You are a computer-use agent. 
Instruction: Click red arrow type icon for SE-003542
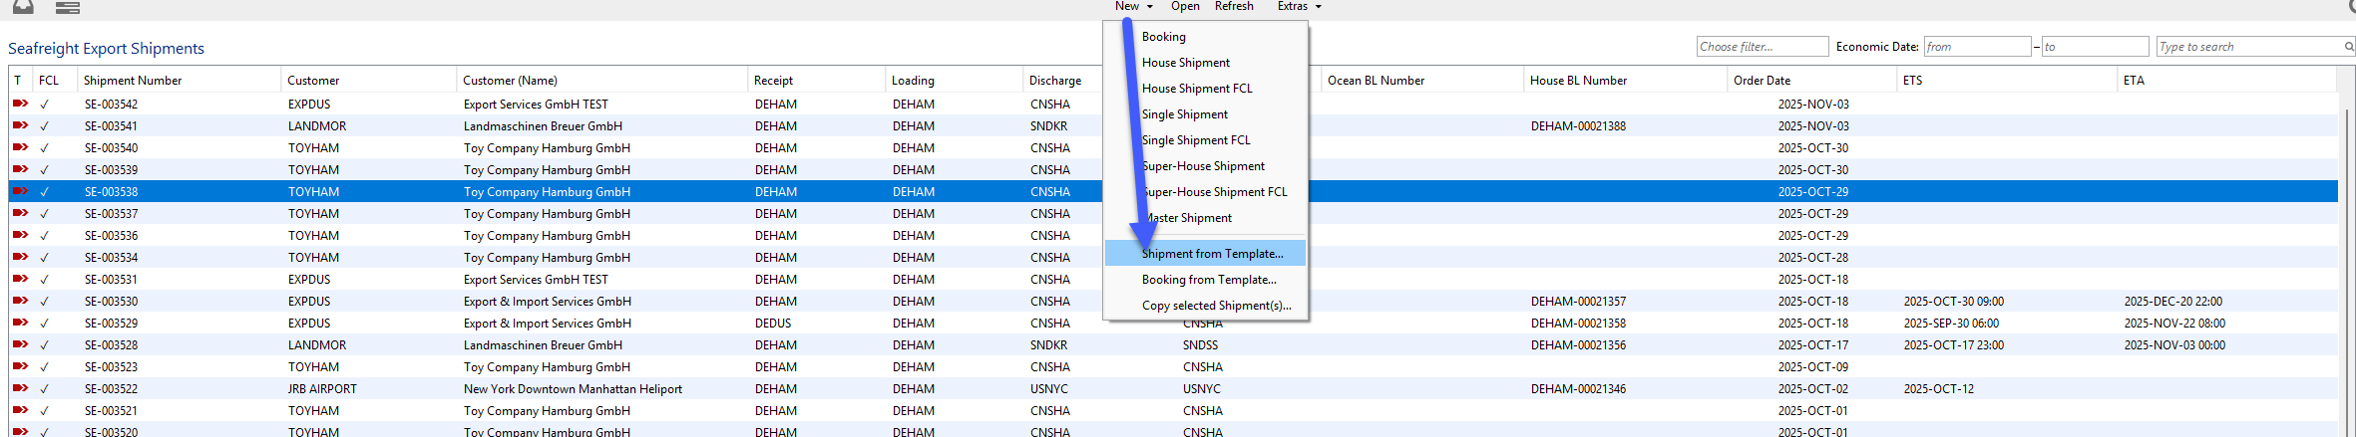coord(20,104)
